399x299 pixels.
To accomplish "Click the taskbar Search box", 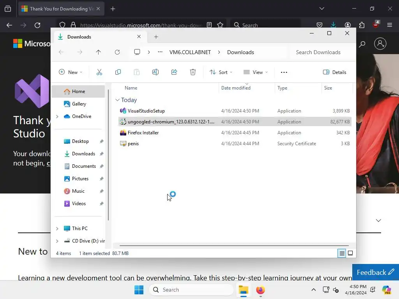I will pos(191,290).
